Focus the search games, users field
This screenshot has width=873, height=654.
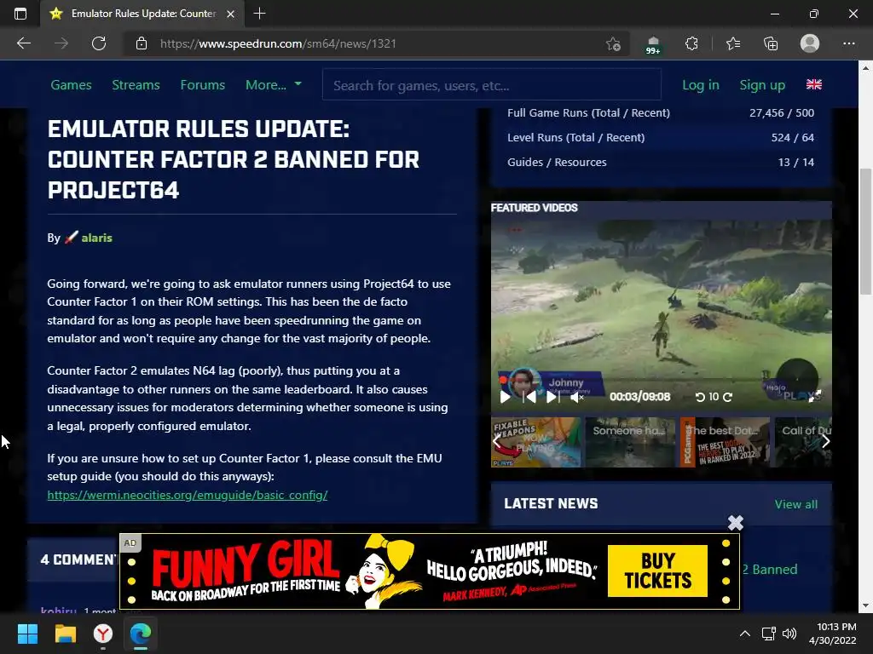[492, 84]
